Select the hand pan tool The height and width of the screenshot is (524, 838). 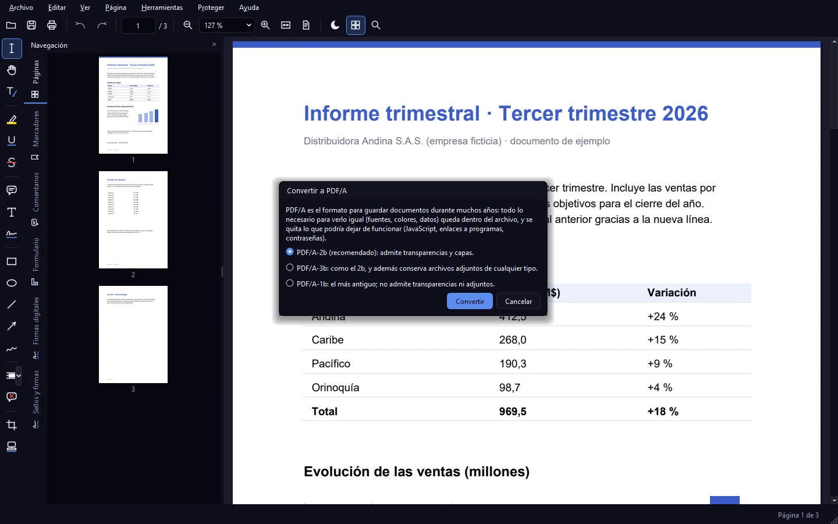[x=12, y=70]
